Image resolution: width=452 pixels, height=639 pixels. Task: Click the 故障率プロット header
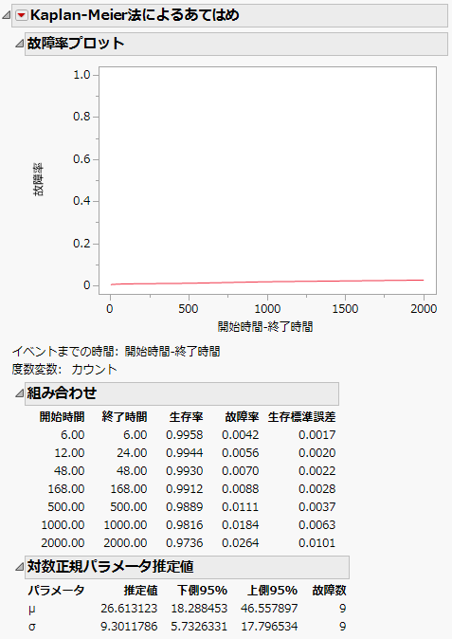236,44
